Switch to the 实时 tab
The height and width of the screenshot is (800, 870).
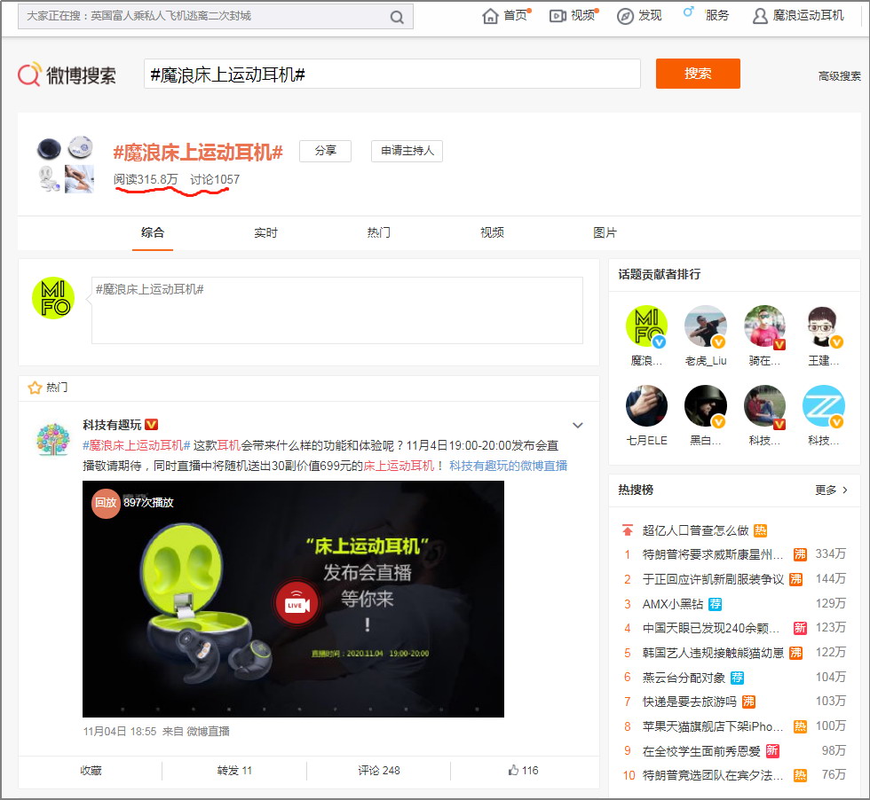[x=265, y=233]
